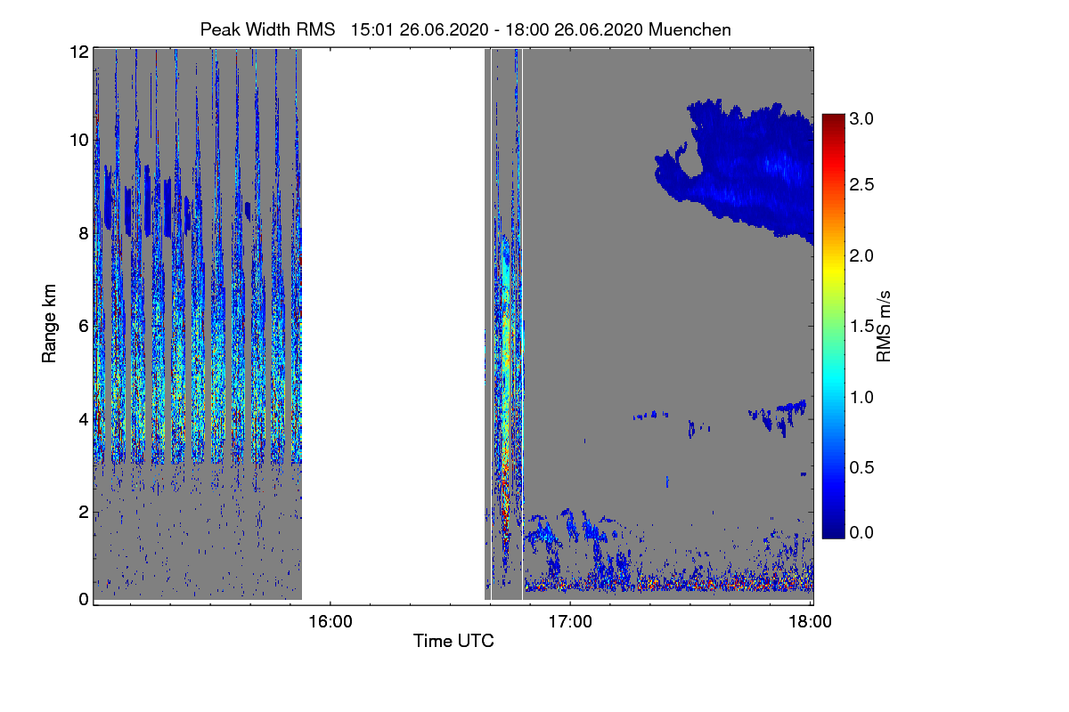Click the 'Muenchen' location in the title
This screenshot has height=712, width=1069.
pyautogui.click(x=690, y=29)
